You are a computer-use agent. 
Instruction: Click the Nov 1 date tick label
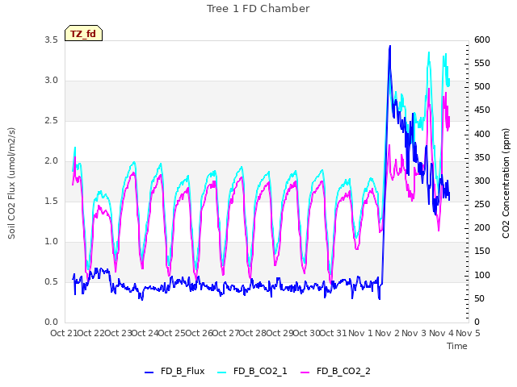click(360, 333)
